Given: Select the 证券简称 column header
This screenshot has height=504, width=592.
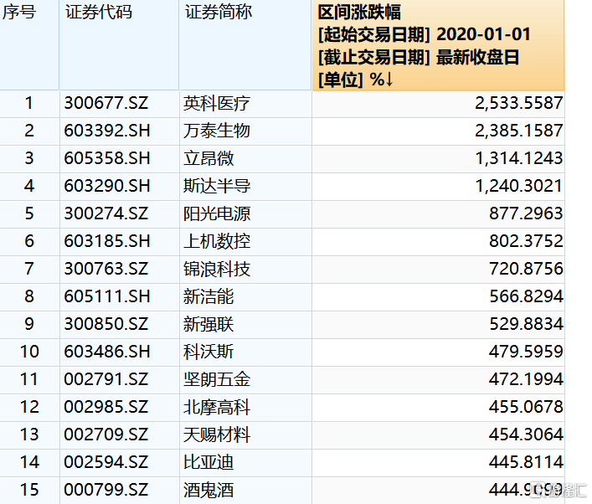Looking at the screenshot, I should [x=245, y=45].
